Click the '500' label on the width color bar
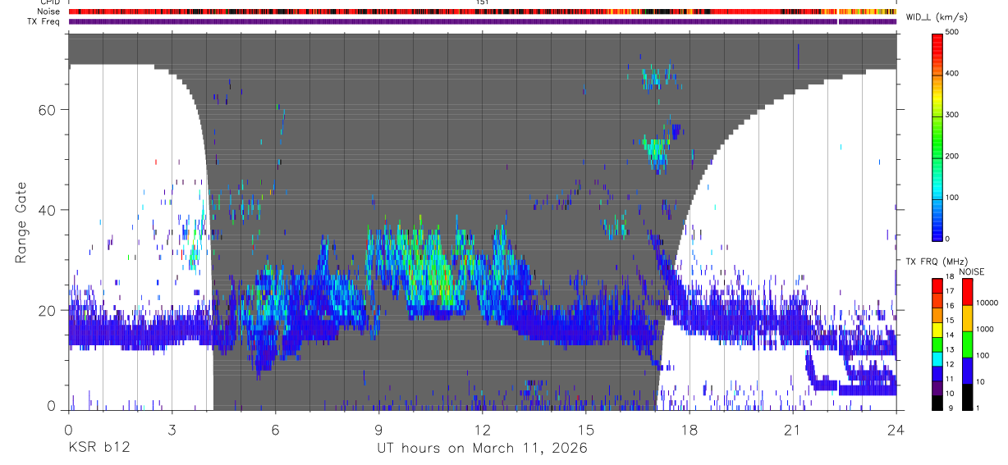 pos(954,33)
